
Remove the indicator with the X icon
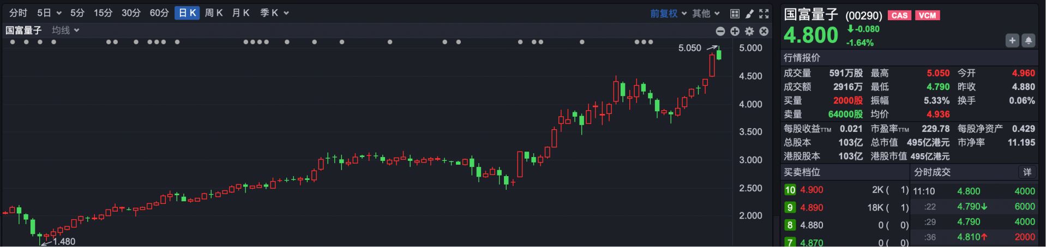pos(764,32)
